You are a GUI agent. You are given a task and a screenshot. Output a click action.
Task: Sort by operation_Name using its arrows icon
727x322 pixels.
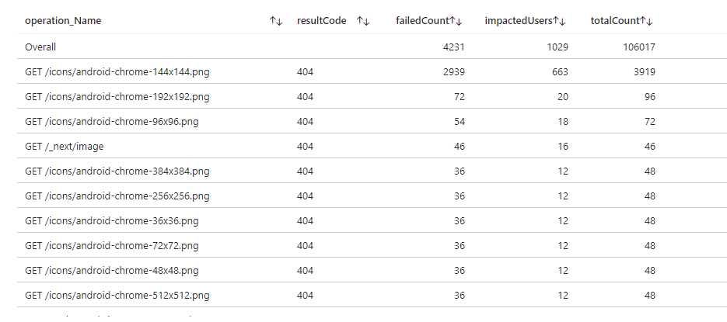coord(275,21)
